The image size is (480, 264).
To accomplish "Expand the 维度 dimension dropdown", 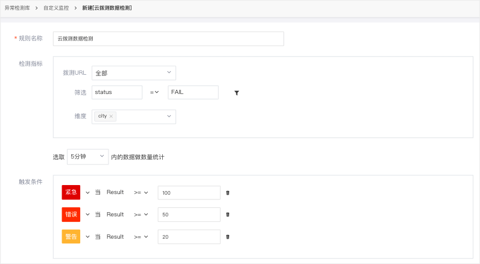I will (x=169, y=116).
